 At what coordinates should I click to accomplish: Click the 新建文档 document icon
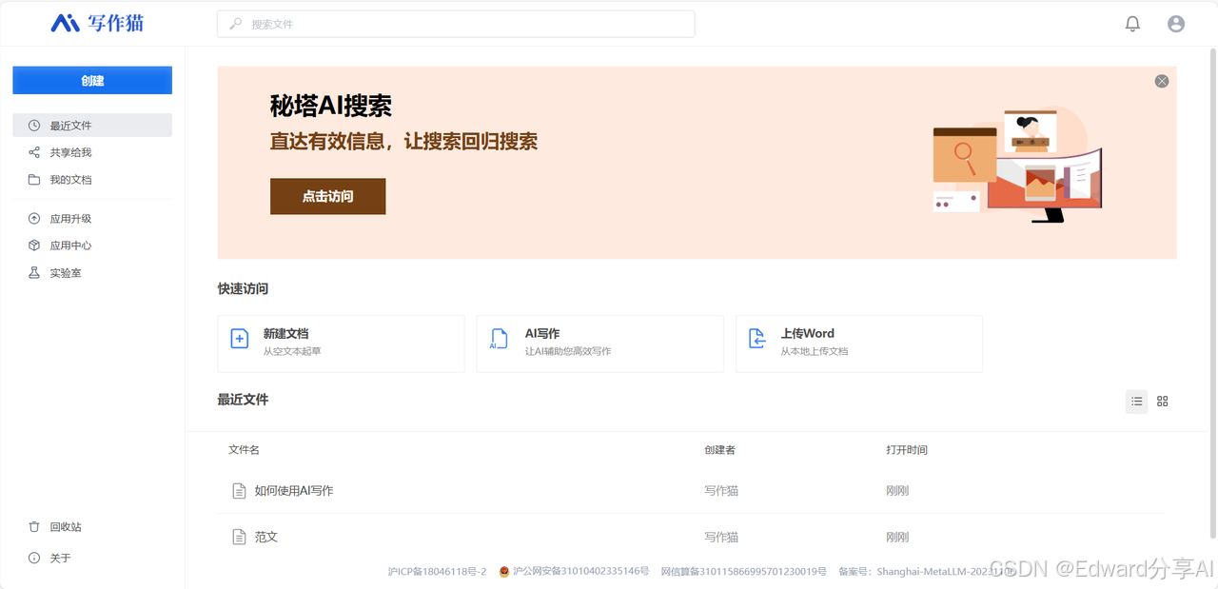[x=240, y=338]
